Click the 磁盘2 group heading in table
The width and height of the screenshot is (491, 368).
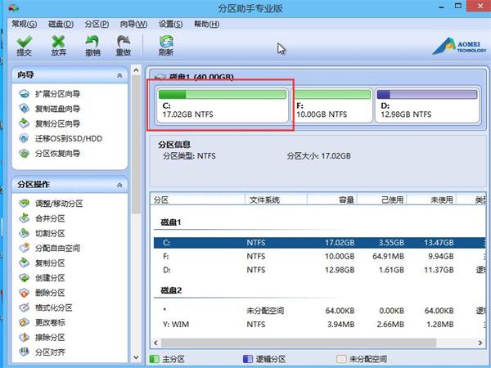pos(171,290)
